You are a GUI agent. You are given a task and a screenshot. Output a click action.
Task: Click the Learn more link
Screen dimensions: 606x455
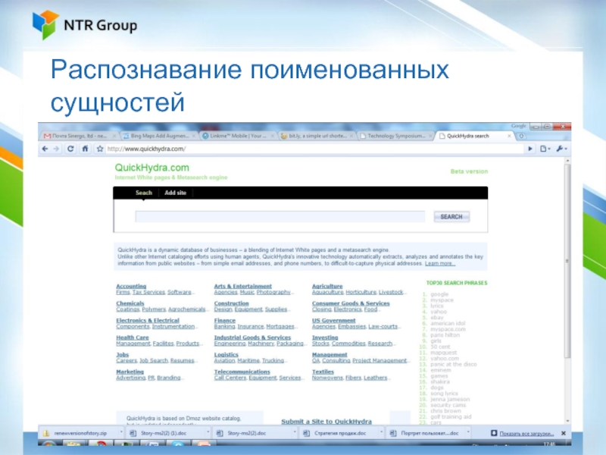click(x=440, y=264)
